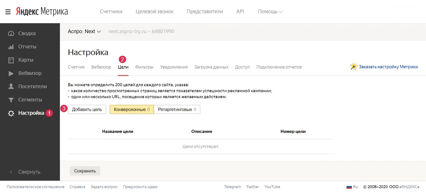Switch to Ретаргетинговые goals toggle
The height and width of the screenshot is (193, 426).
coord(177,109)
